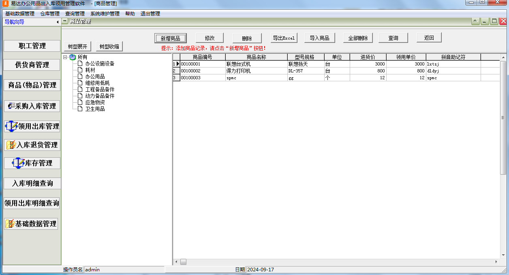The height and width of the screenshot is (275, 509).
Task: Open 领用出库管理 from the sidebar
Action: (32, 126)
